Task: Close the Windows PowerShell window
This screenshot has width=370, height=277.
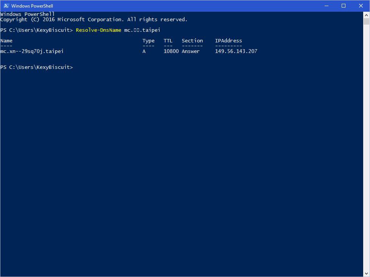Action: click(x=361, y=6)
